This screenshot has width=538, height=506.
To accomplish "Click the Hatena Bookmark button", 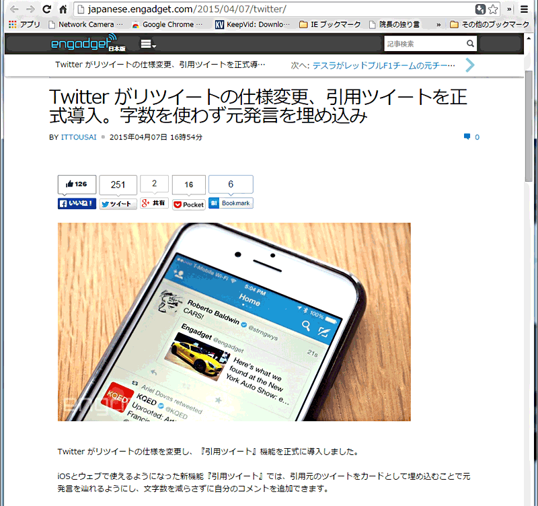I will pyautogui.click(x=231, y=203).
